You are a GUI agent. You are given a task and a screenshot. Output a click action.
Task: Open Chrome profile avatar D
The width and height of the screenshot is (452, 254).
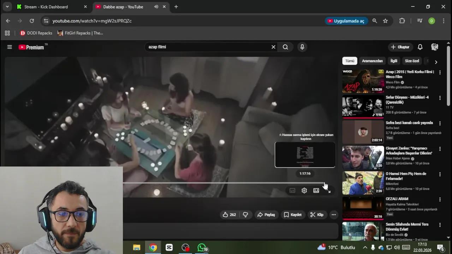432,21
